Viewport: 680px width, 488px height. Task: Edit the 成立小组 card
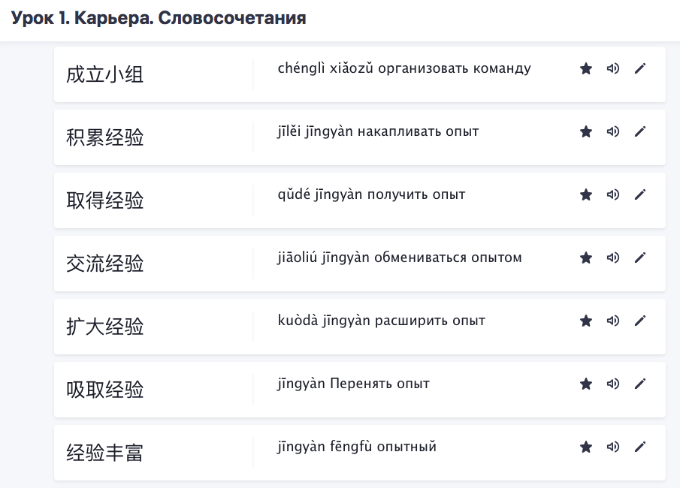tap(640, 68)
